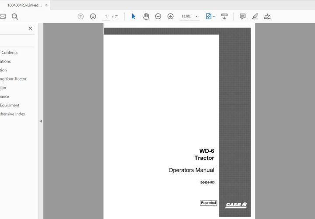
Task: Go to previous page arrow
Action: pyautogui.click(x=80, y=16)
